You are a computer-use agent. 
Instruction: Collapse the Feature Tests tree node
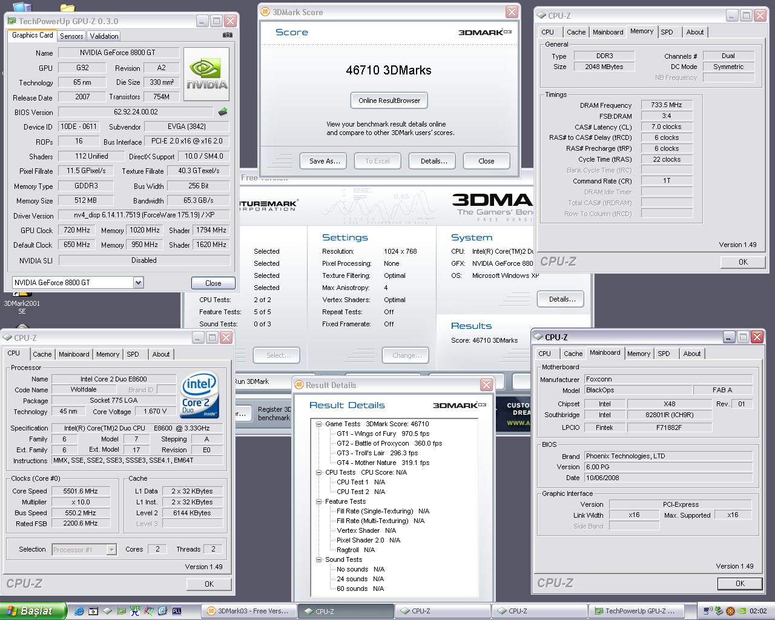pyautogui.click(x=318, y=501)
